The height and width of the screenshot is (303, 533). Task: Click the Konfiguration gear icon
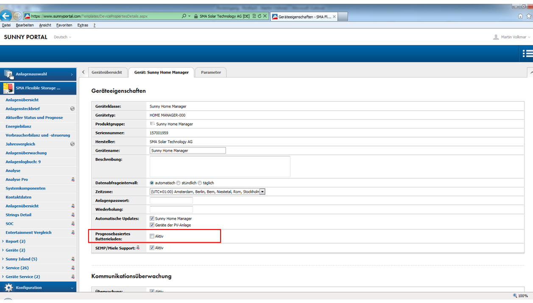(x=8, y=288)
